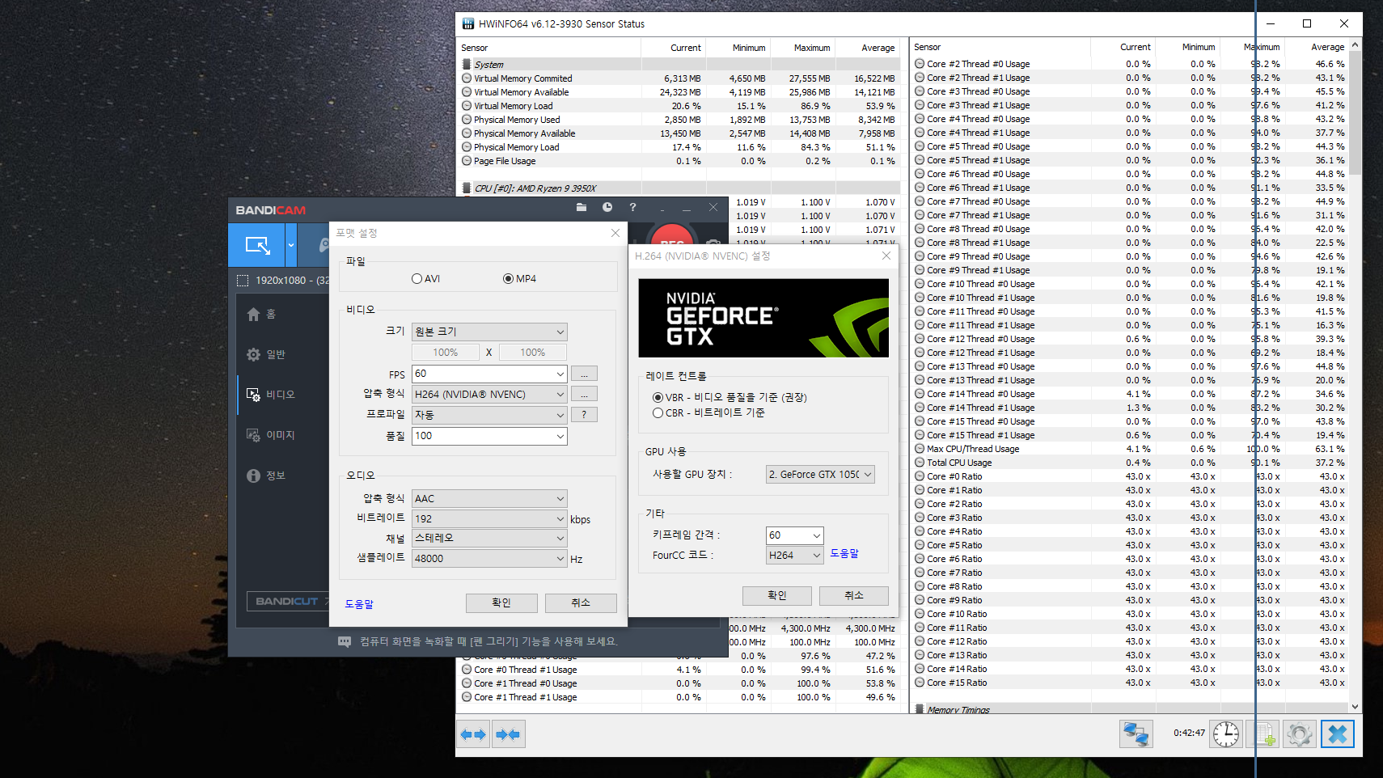Screen dimensions: 1383x778
Task: Select 'Max CPU/Thread Usage' sensor row
Action: [1130, 449]
